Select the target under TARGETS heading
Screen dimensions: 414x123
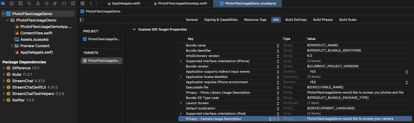(101, 61)
